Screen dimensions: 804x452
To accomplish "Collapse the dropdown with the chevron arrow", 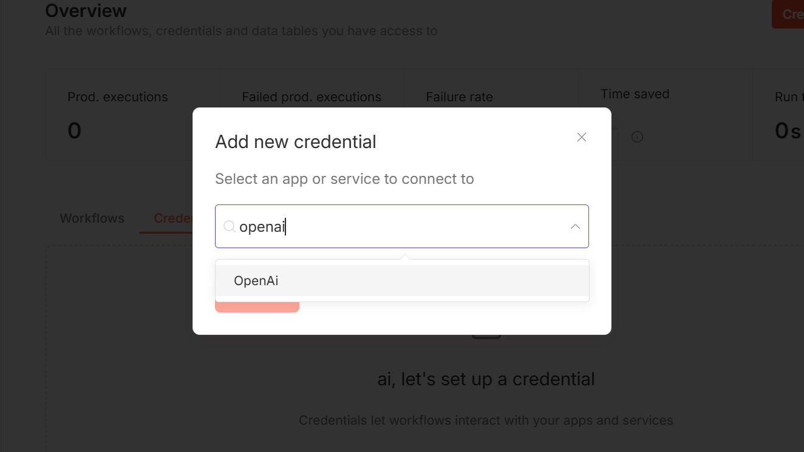I will pyautogui.click(x=574, y=226).
